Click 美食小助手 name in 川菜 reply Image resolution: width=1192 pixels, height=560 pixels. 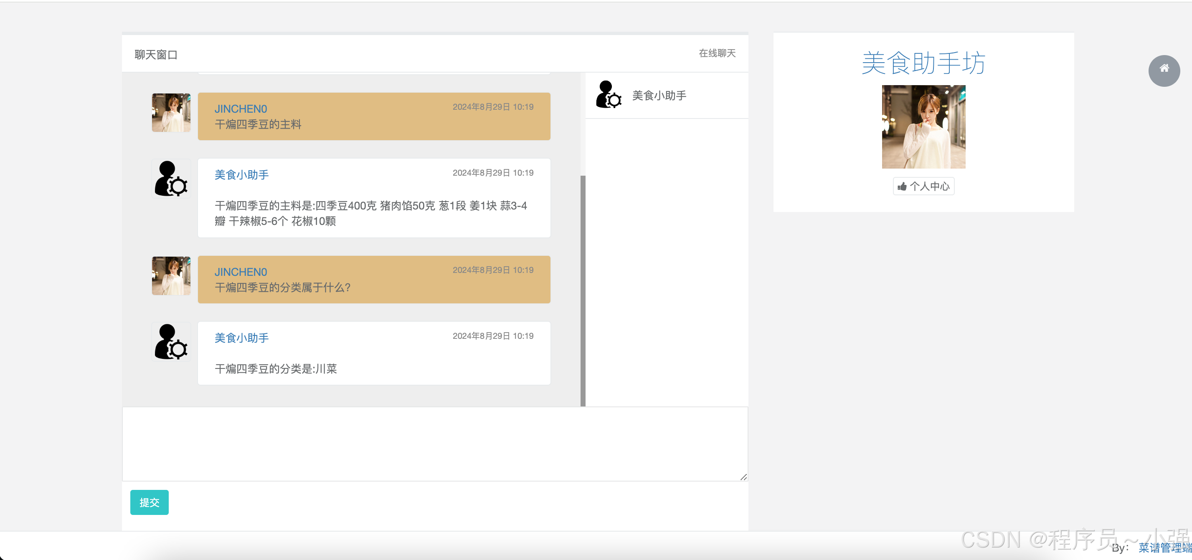point(241,338)
